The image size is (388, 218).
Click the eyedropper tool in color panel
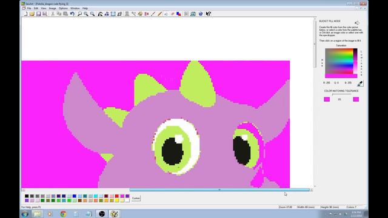[360, 84]
